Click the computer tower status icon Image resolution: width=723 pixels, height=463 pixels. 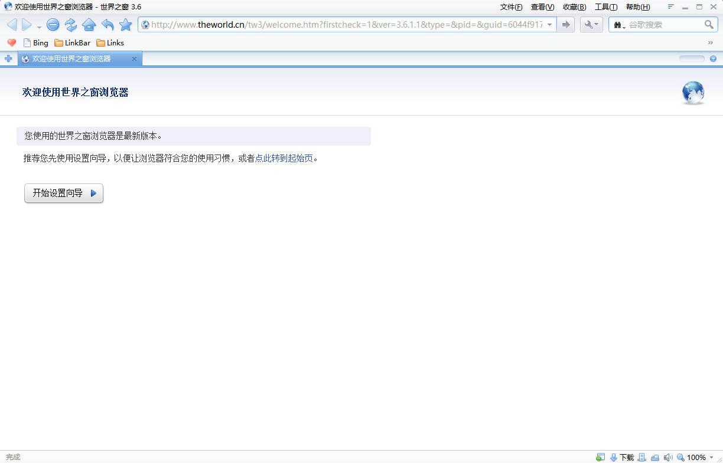(642, 457)
